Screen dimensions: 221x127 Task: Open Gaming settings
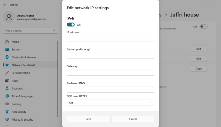(x=30, y=104)
